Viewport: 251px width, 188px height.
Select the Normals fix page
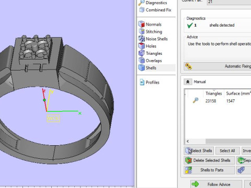(x=150, y=25)
